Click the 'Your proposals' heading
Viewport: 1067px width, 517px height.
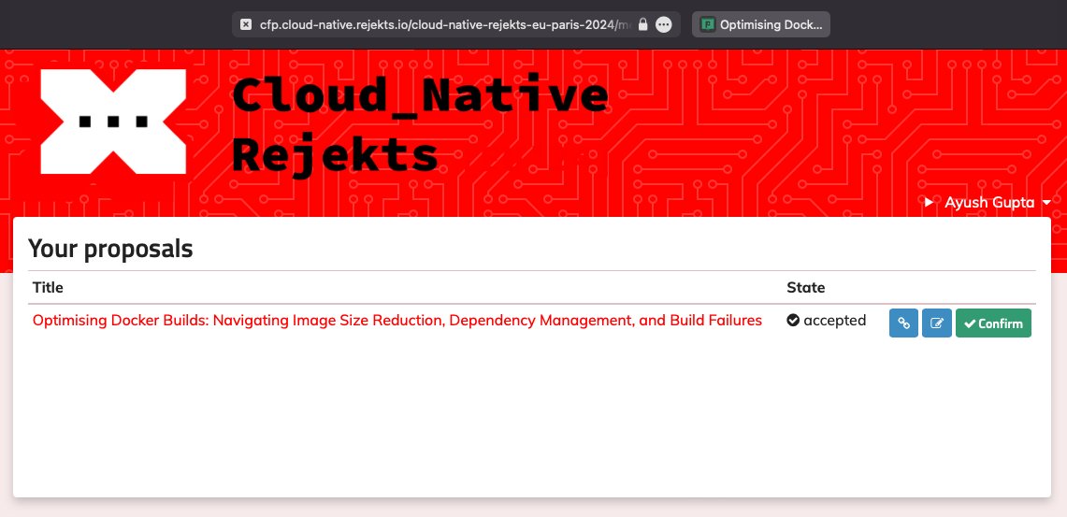[110, 249]
